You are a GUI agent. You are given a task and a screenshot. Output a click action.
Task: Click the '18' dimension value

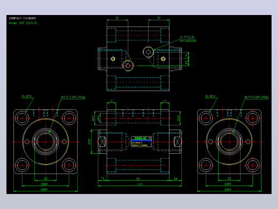175,178
